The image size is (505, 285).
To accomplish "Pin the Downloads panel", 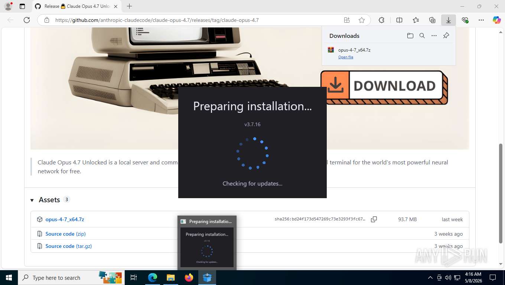I will (x=446, y=36).
